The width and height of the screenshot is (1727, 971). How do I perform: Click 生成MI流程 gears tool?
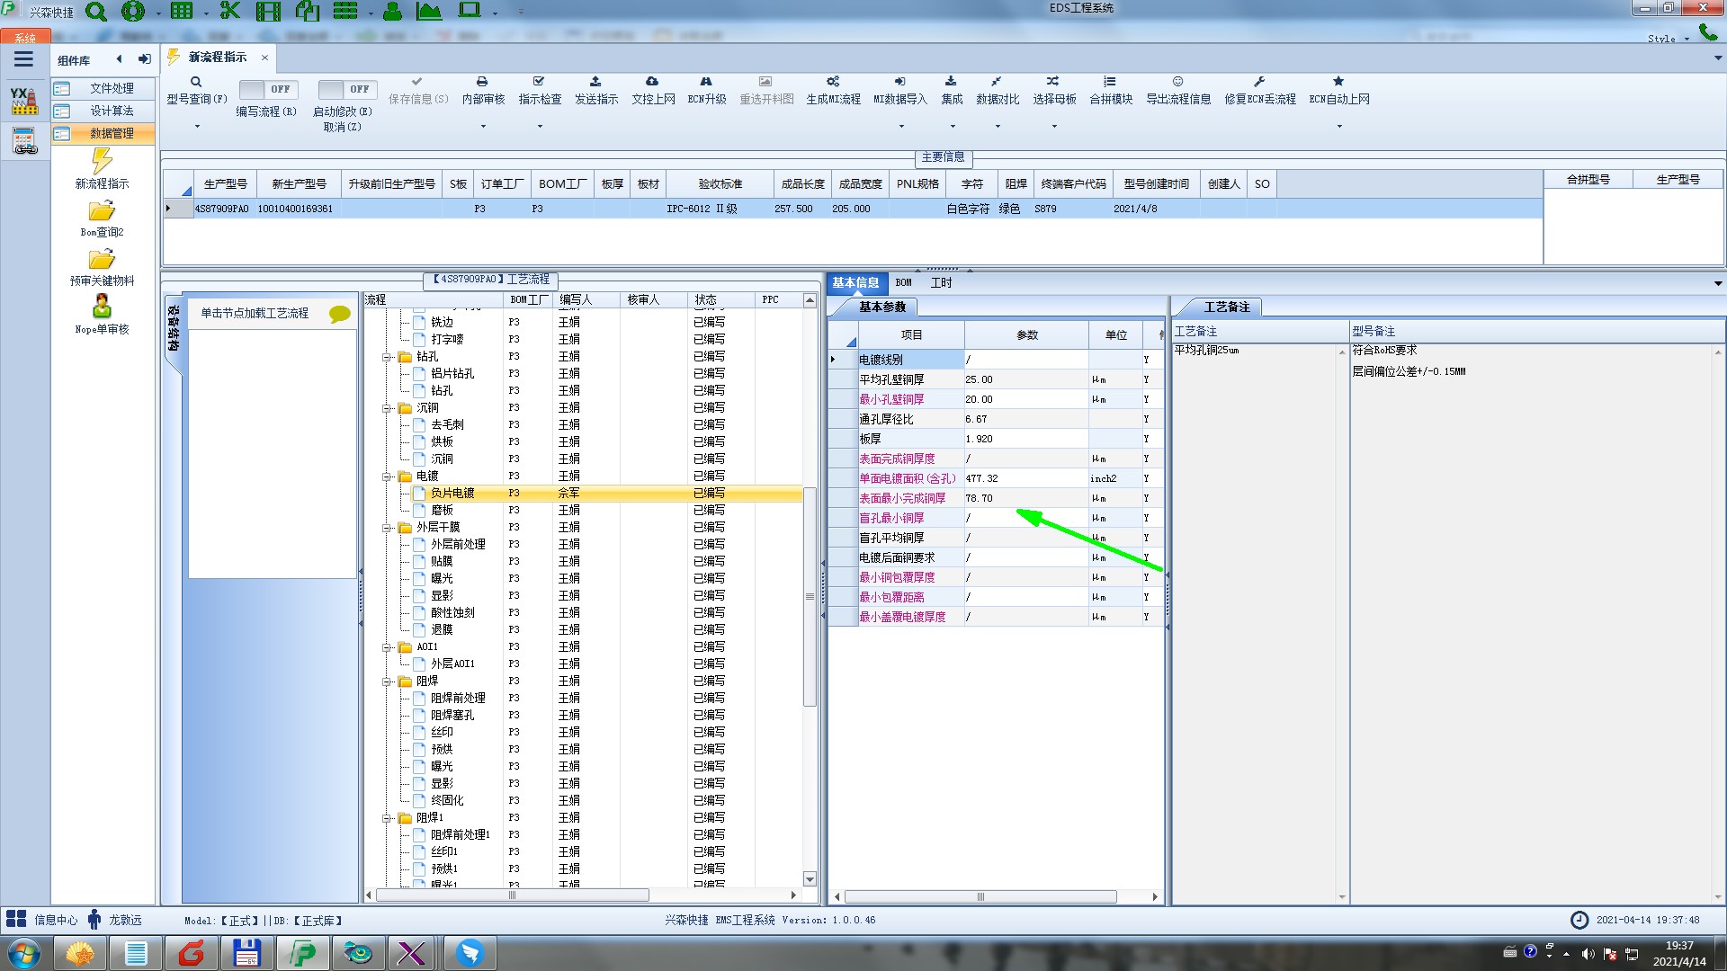[x=833, y=91]
